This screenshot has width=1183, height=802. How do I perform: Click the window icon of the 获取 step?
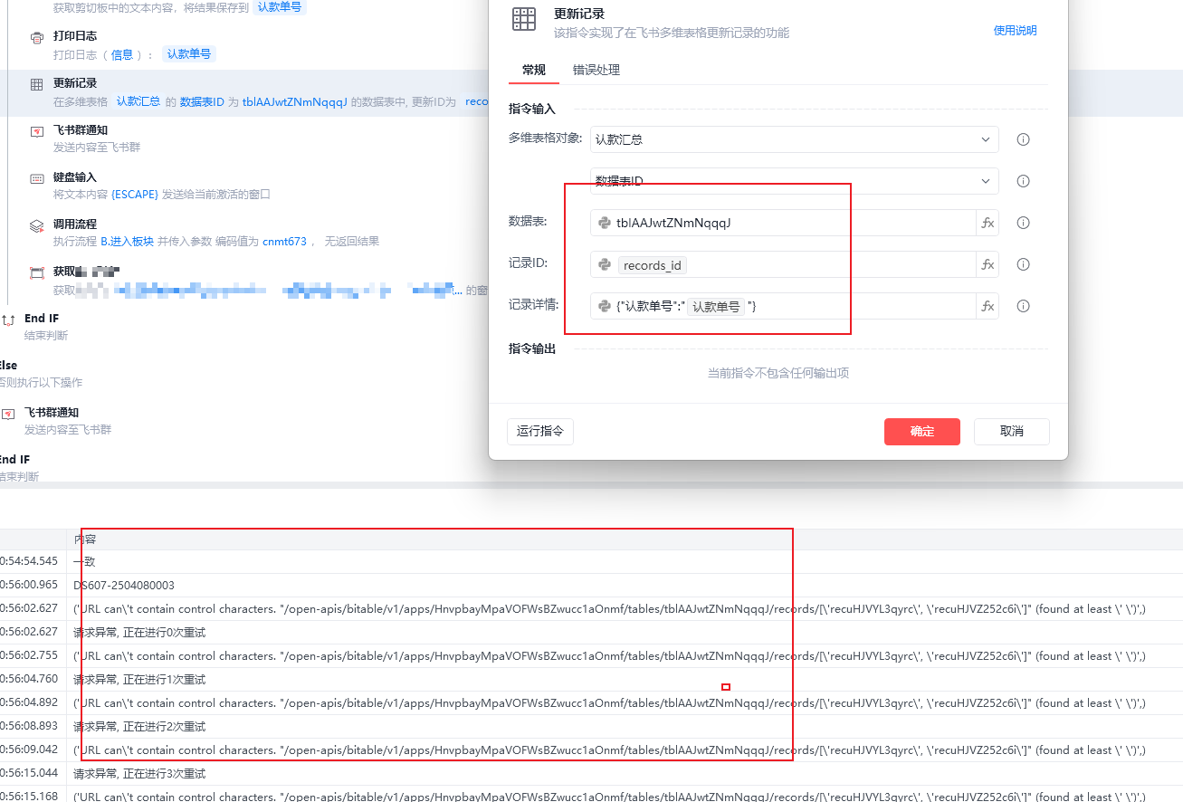37,272
